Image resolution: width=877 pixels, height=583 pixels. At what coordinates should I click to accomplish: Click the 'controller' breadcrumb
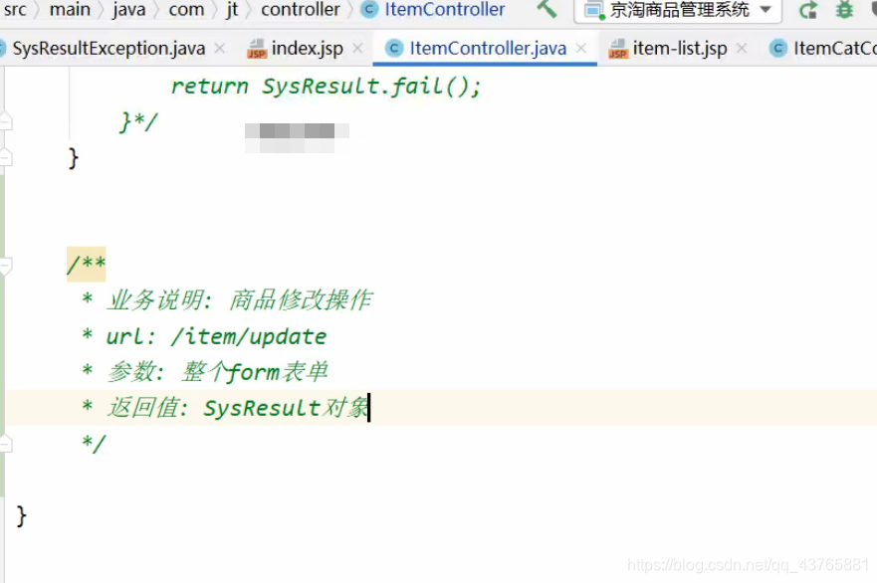click(301, 10)
